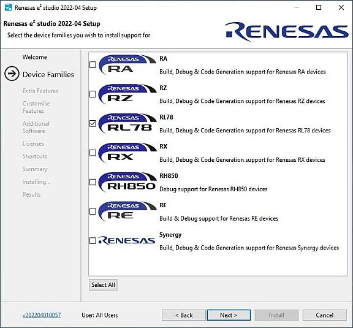The width and height of the screenshot is (353, 328).
Task: Tick the RH850 device family checkbox
Action: [x=93, y=182]
